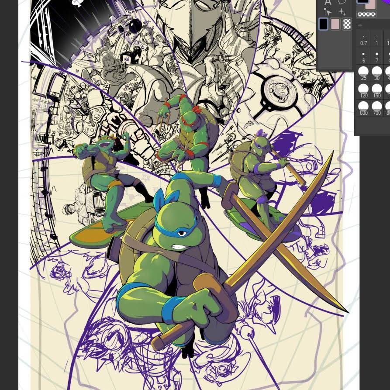Image resolution: width=390 pixels, height=390 pixels.
Task: Pick the pink sub color in color panel
Action: pyautogui.click(x=370, y=4)
